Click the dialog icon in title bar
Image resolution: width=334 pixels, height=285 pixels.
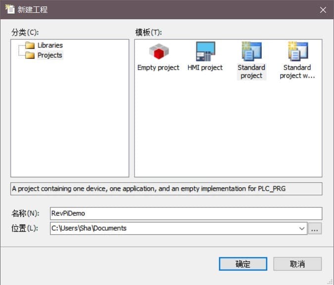[9, 9]
